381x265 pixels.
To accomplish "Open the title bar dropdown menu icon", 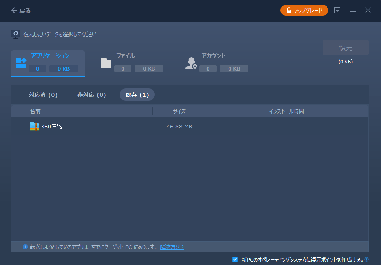I will (337, 11).
